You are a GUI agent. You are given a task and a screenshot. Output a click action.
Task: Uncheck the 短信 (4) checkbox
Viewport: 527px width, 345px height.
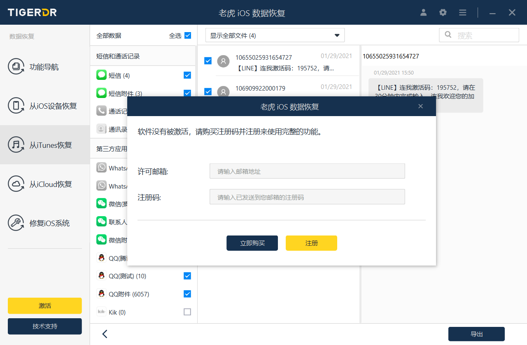pyautogui.click(x=187, y=75)
